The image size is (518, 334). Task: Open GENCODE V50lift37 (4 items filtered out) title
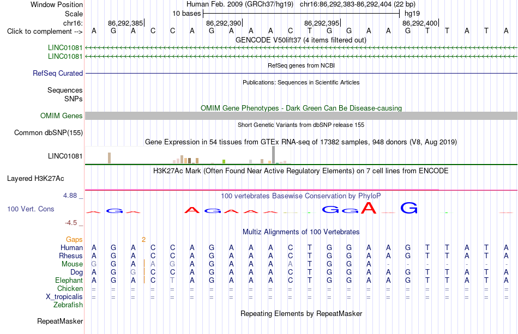click(x=301, y=40)
